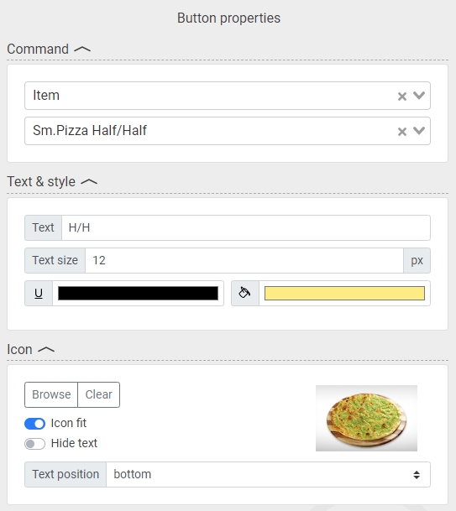Open the Sm.Pizza Half/Half dropdown arrow
This screenshot has height=511, width=456.
click(x=419, y=131)
